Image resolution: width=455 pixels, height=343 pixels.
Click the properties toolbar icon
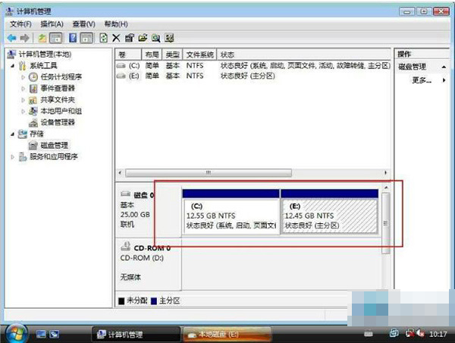(x=129, y=37)
